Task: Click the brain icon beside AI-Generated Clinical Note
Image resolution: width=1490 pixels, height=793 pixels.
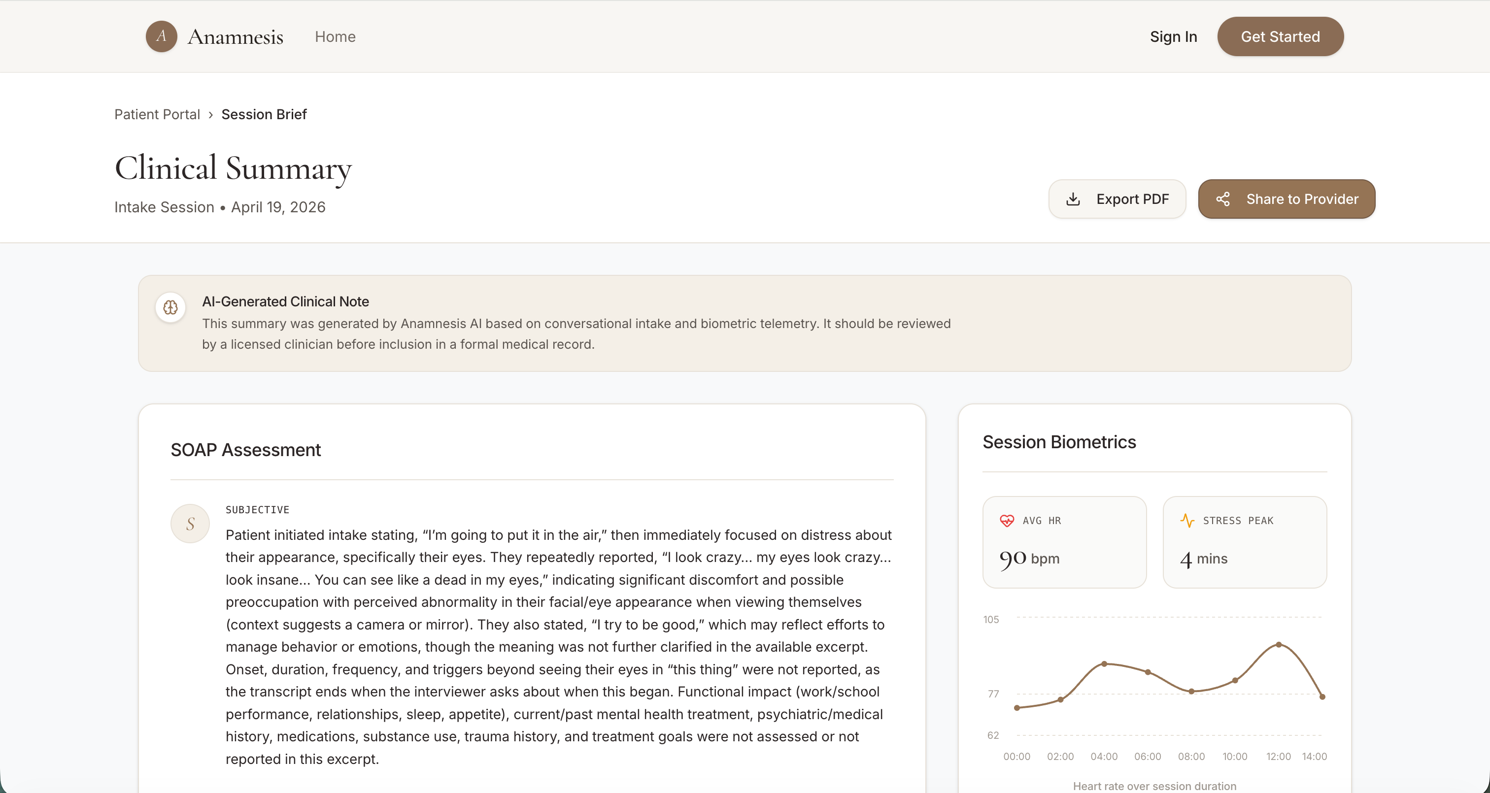Action: click(x=170, y=307)
